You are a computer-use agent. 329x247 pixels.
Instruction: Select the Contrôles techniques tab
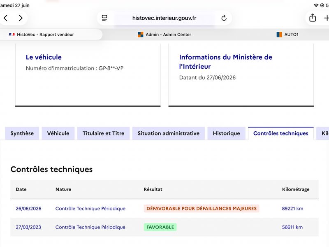(x=281, y=133)
